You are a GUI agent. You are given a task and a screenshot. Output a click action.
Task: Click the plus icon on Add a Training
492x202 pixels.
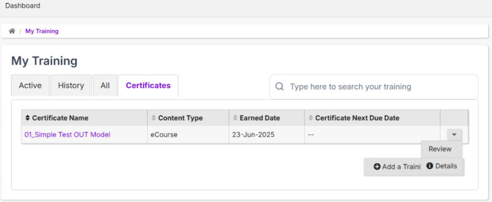(377, 167)
